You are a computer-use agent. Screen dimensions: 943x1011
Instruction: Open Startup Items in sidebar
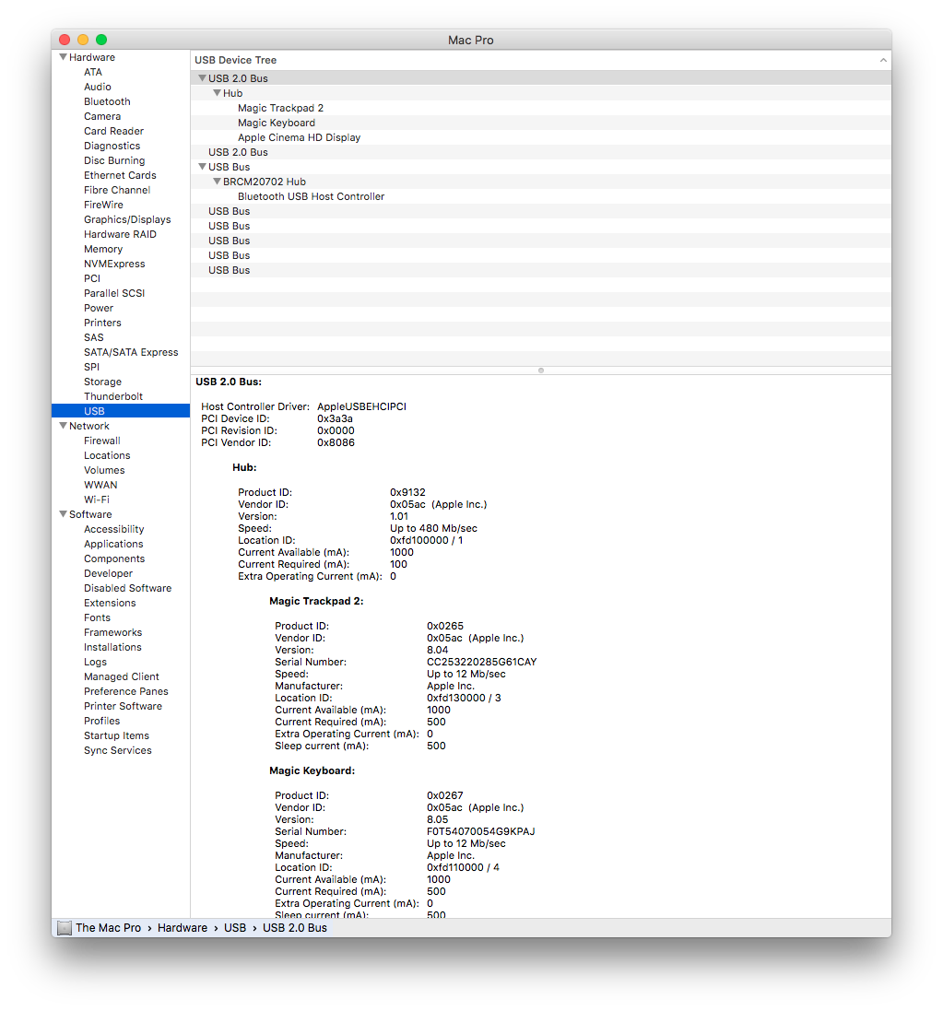coord(116,735)
